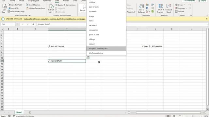This screenshot has height=117, width=209.
Task: Click Accessibility: Good to go status
Action: 24,116
